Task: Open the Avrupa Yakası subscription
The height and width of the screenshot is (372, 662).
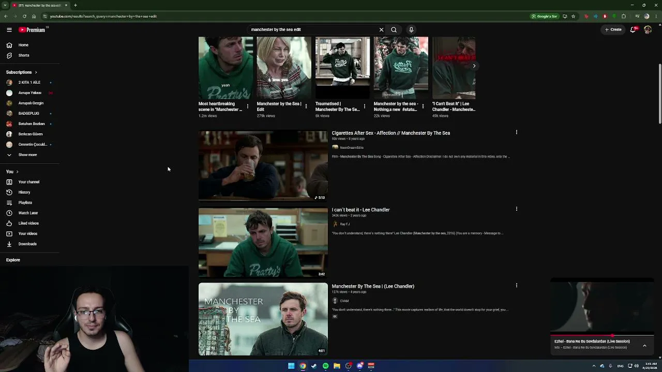Action: 29,93
